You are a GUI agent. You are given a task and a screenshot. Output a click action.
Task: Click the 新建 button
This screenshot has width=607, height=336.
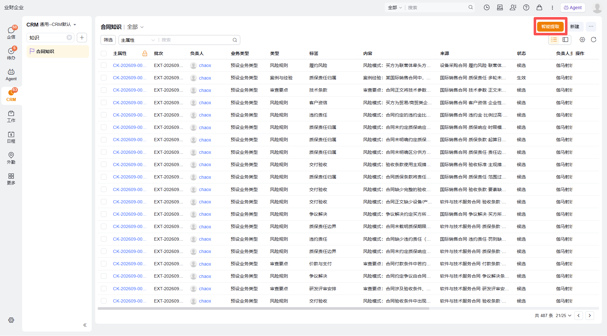click(x=575, y=27)
